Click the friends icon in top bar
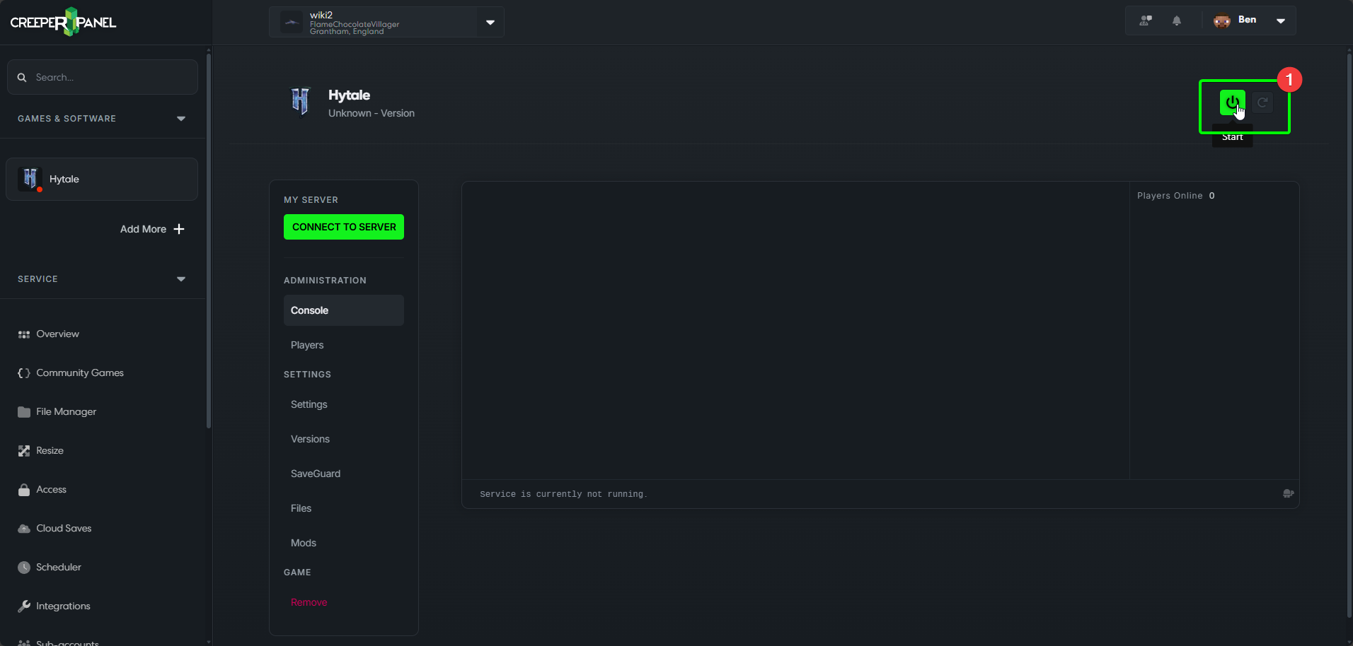The height and width of the screenshot is (646, 1353). pyautogui.click(x=1146, y=20)
